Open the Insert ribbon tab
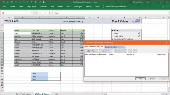The height and width of the screenshot is (95, 170). [21, 7]
